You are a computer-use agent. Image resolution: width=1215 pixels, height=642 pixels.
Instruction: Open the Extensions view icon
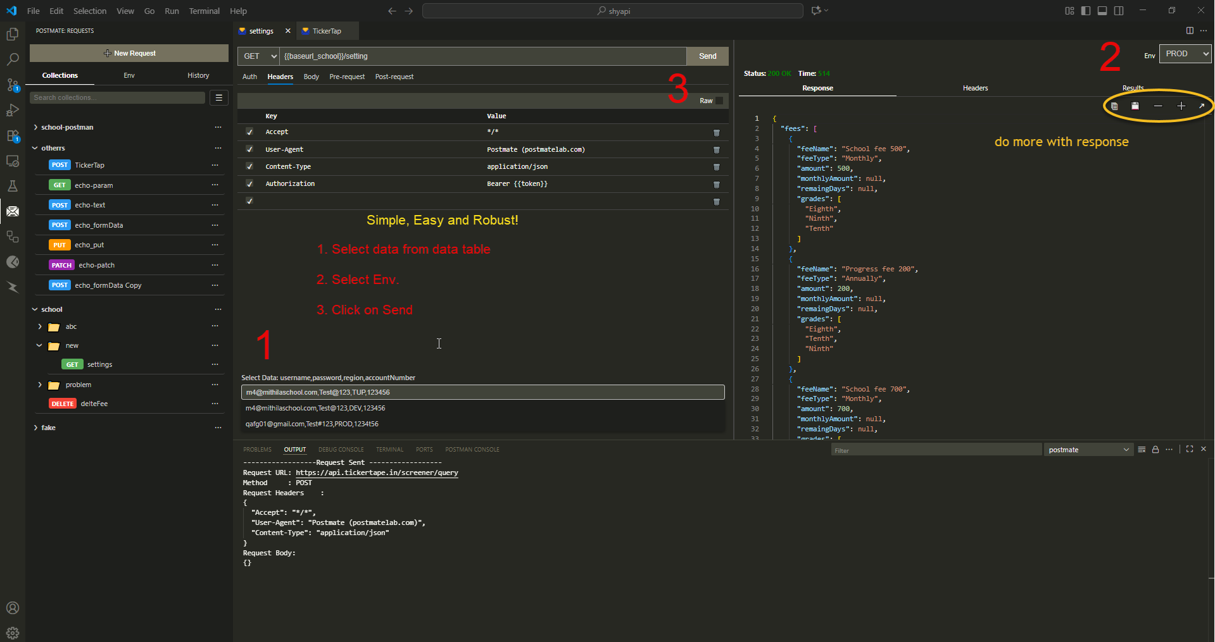click(x=13, y=136)
